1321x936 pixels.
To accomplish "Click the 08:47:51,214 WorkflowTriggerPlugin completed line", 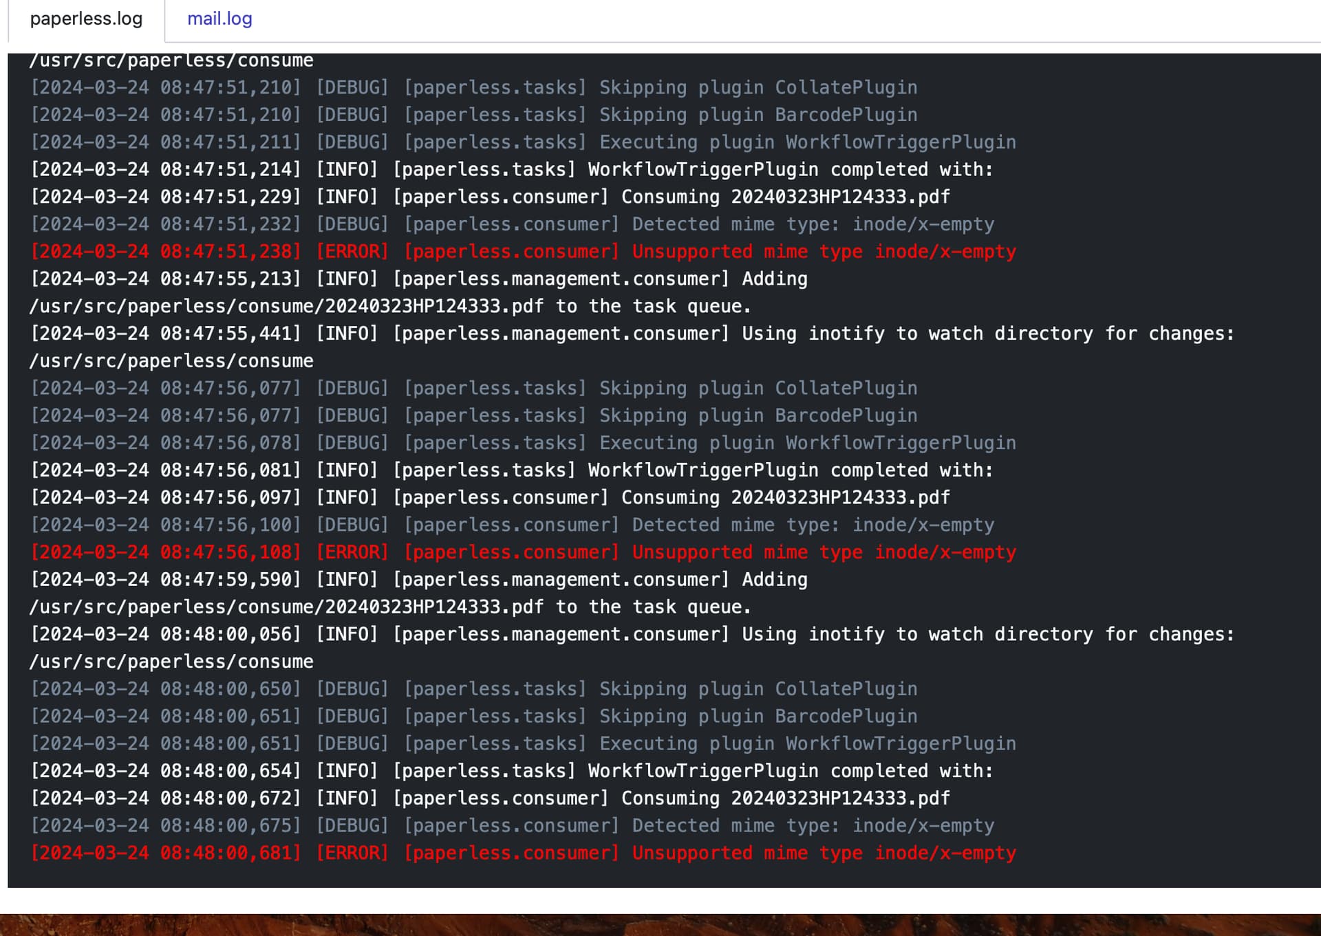I will pos(512,169).
